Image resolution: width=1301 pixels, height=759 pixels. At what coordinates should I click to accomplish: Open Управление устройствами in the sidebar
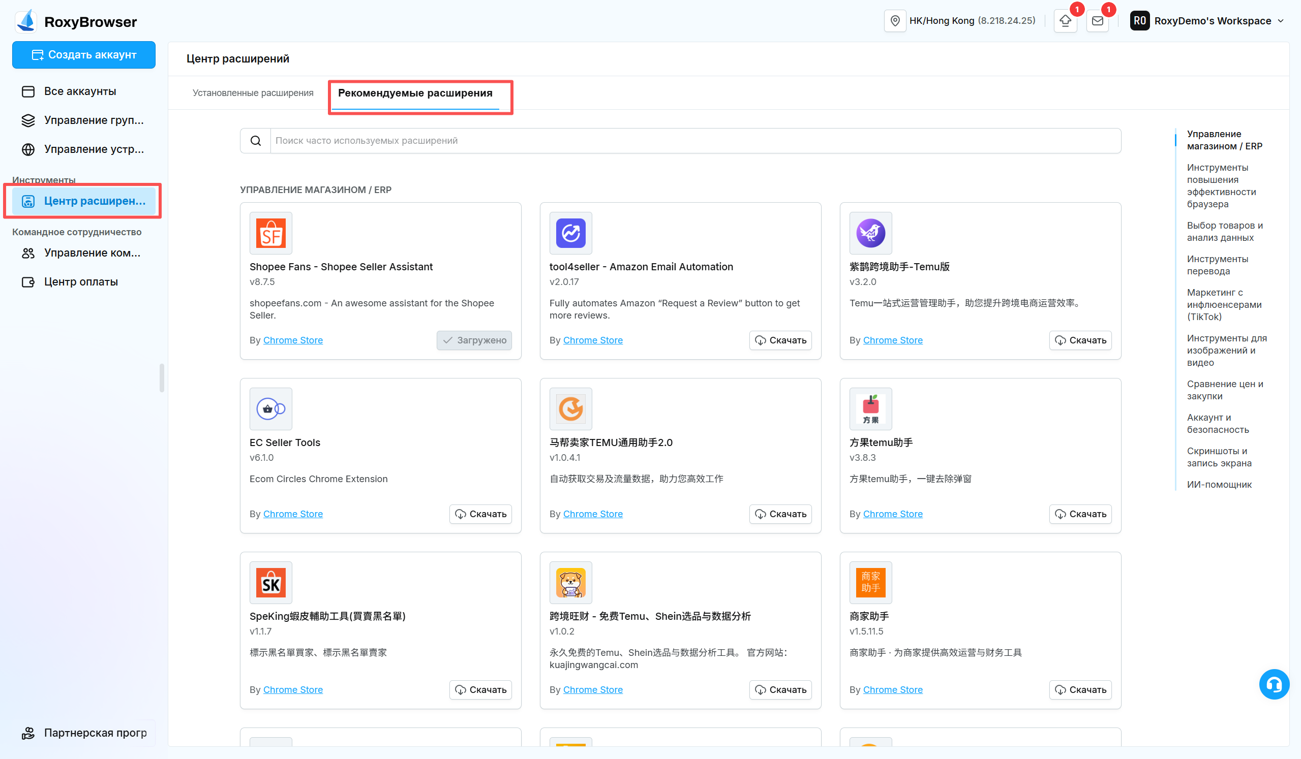(x=84, y=149)
